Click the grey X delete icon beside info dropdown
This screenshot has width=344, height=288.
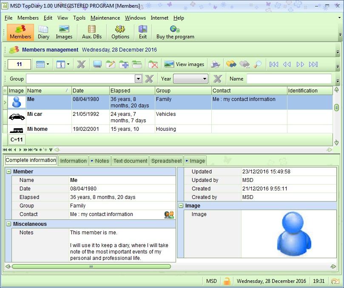[81, 64]
